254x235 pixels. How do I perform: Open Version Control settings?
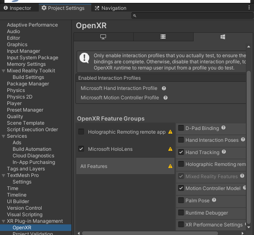point(24,208)
